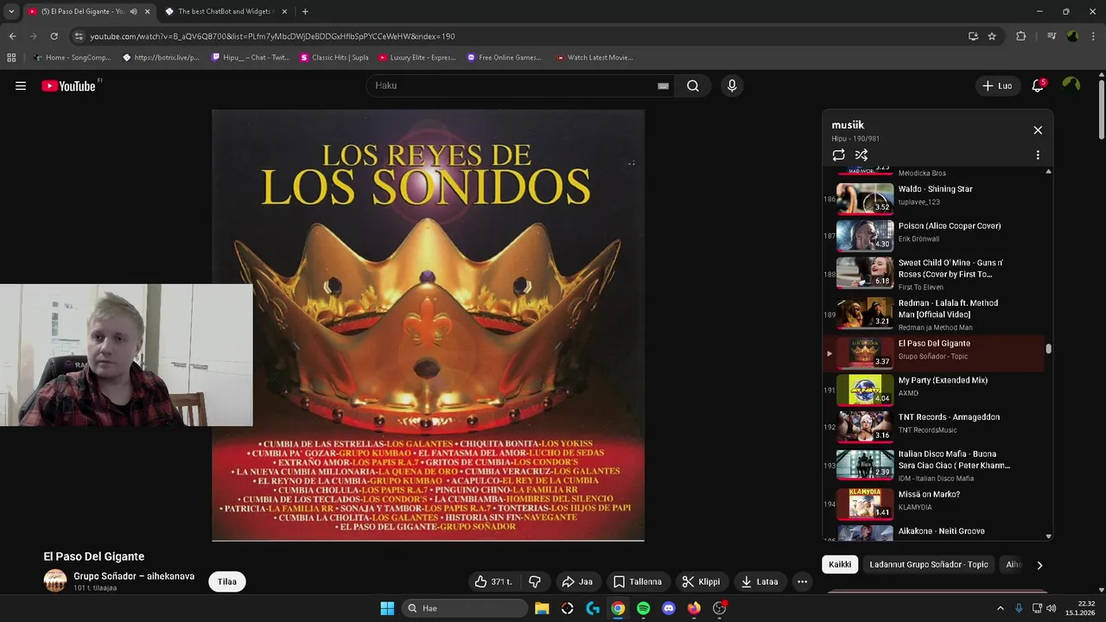
Task: Download the video with the Lataa button
Action: [760, 581]
